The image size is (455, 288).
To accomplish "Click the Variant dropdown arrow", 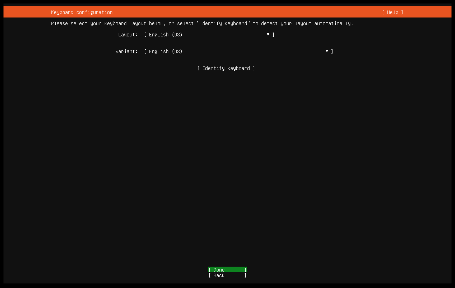I will 327,51.
